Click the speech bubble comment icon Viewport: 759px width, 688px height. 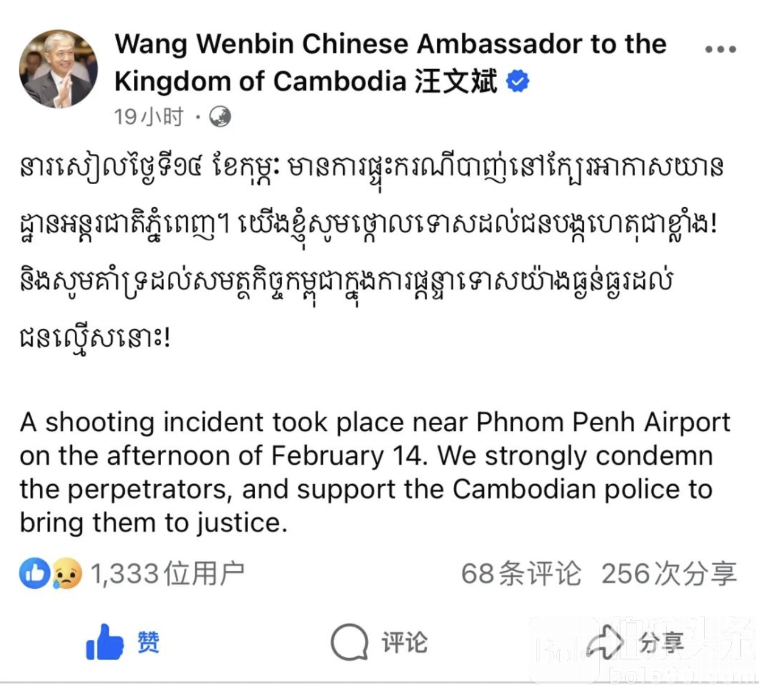click(349, 642)
